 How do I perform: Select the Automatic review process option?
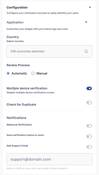pos(8,73)
